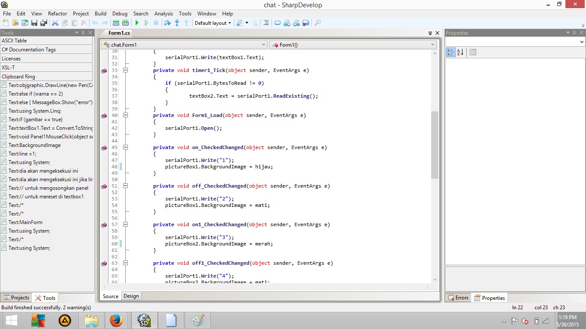This screenshot has width=586, height=329.
Task: Click the Save All double-floppy icon
Action: (43, 23)
